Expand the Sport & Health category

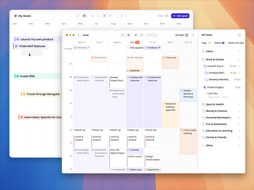point(239,104)
